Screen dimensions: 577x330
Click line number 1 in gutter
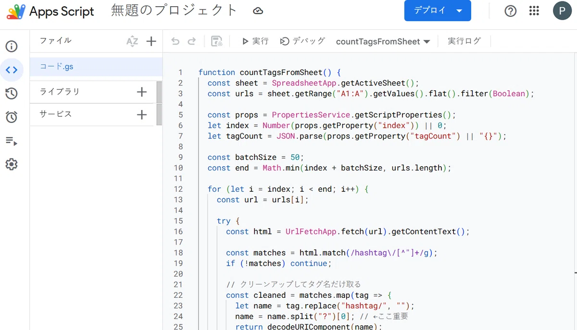point(180,73)
